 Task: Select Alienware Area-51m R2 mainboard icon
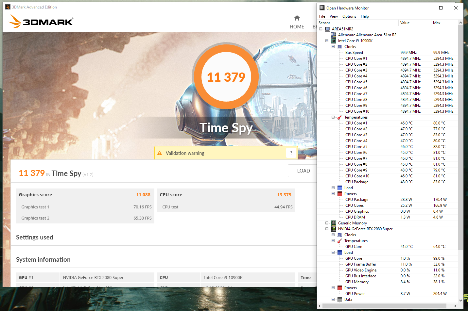click(334, 35)
